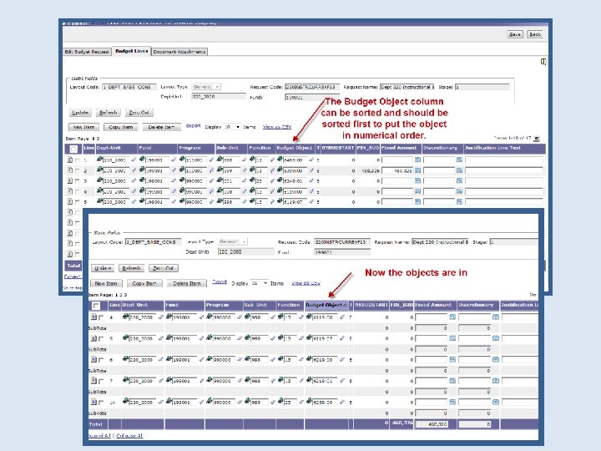Click Fund lookup binoculars on lower line 5

pyautogui.click(x=169, y=338)
